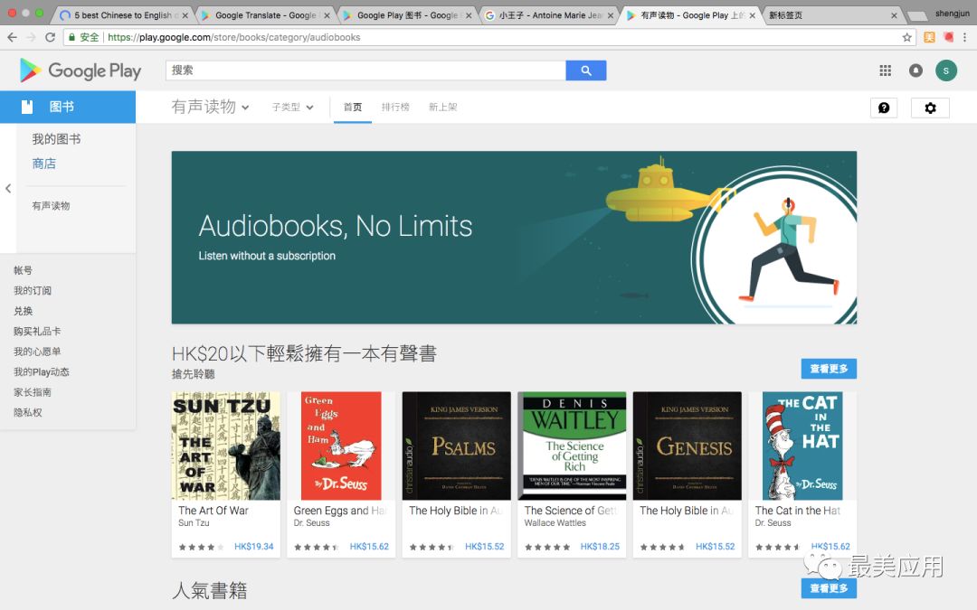Click the Google Play search input field
The image size is (977, 610).
(x=365, y=70)
